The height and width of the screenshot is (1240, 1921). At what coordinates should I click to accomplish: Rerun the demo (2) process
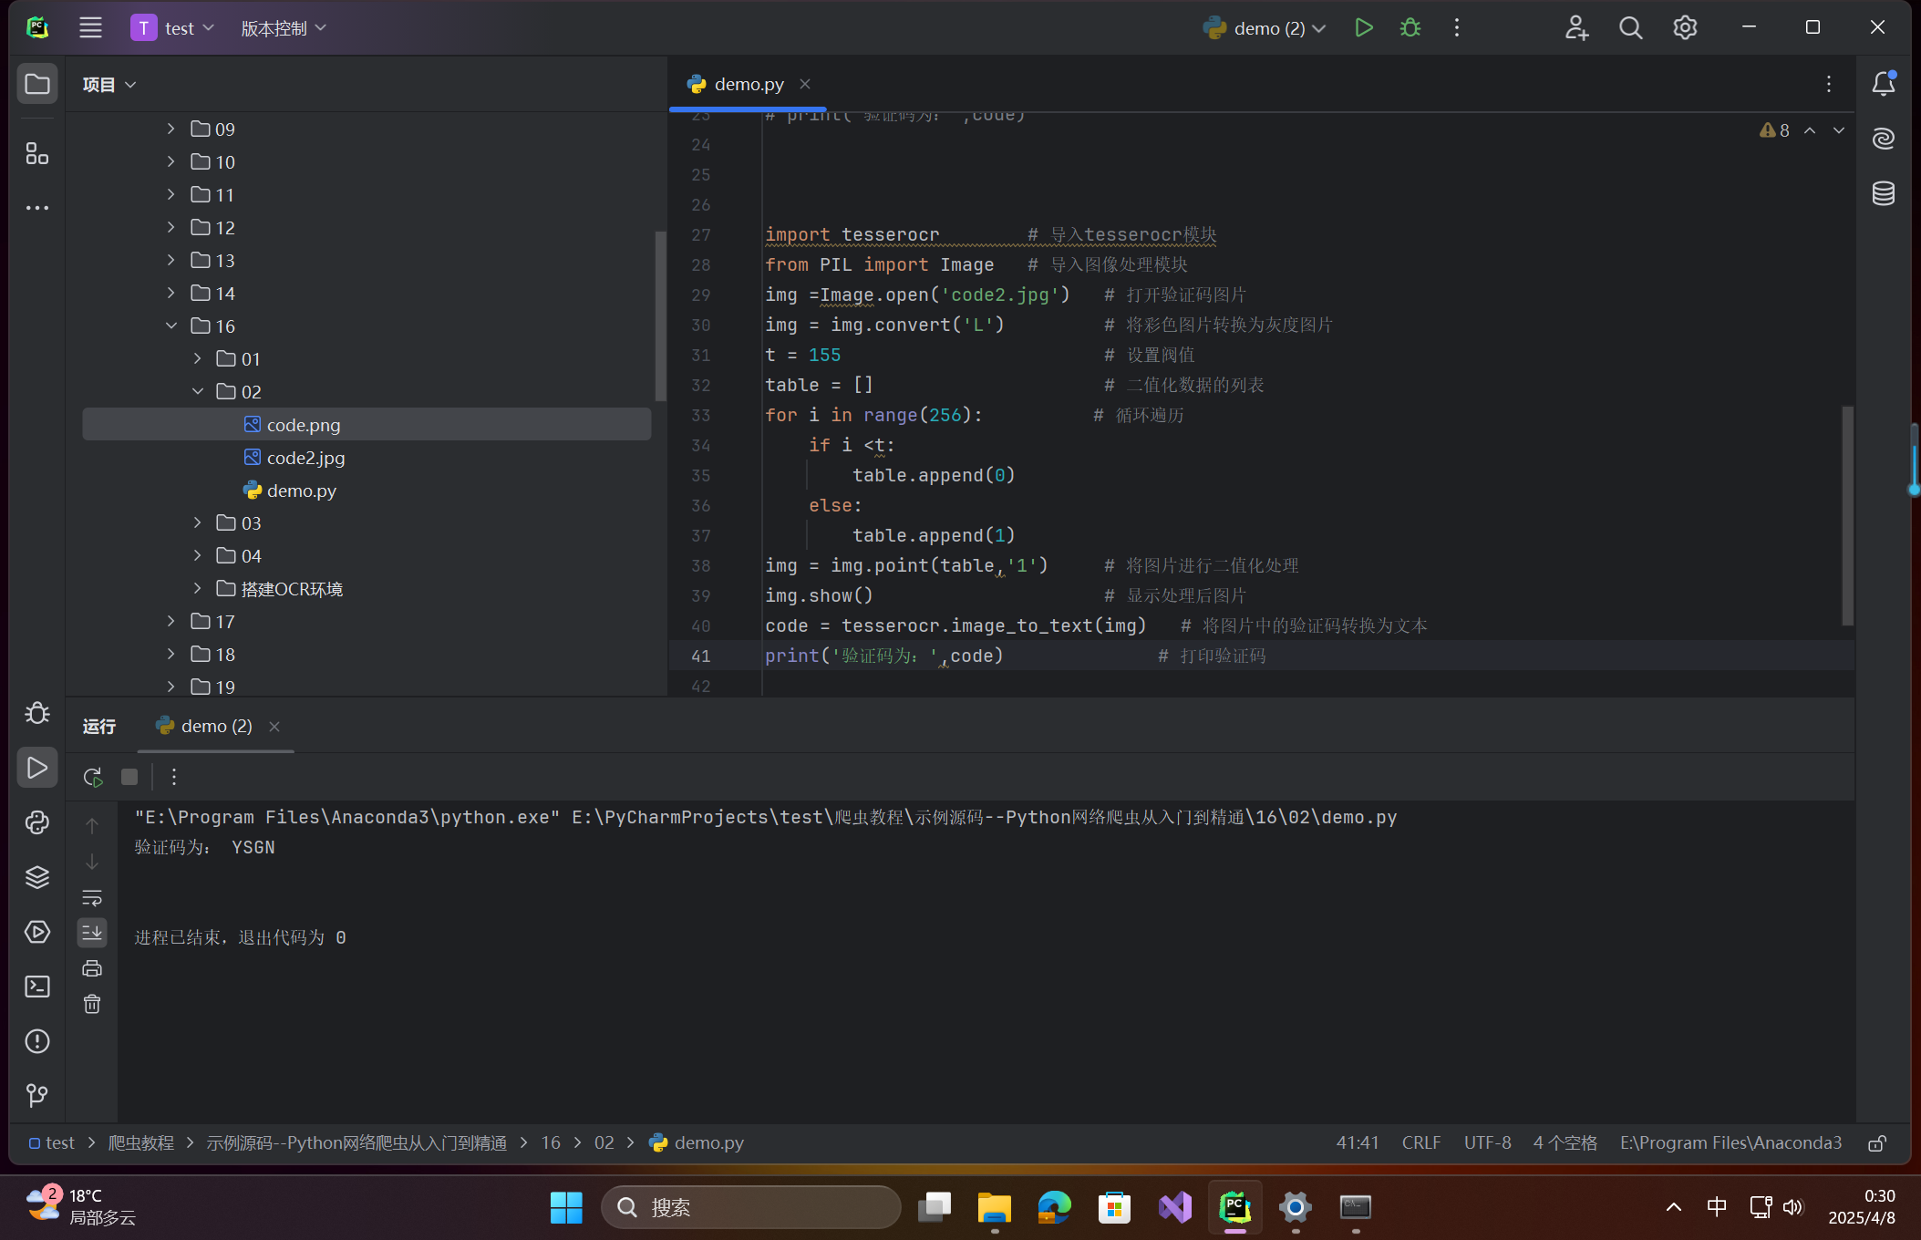tap(92, 777)
